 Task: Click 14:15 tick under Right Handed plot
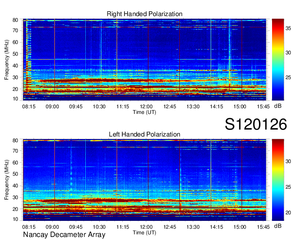(216, 107)
